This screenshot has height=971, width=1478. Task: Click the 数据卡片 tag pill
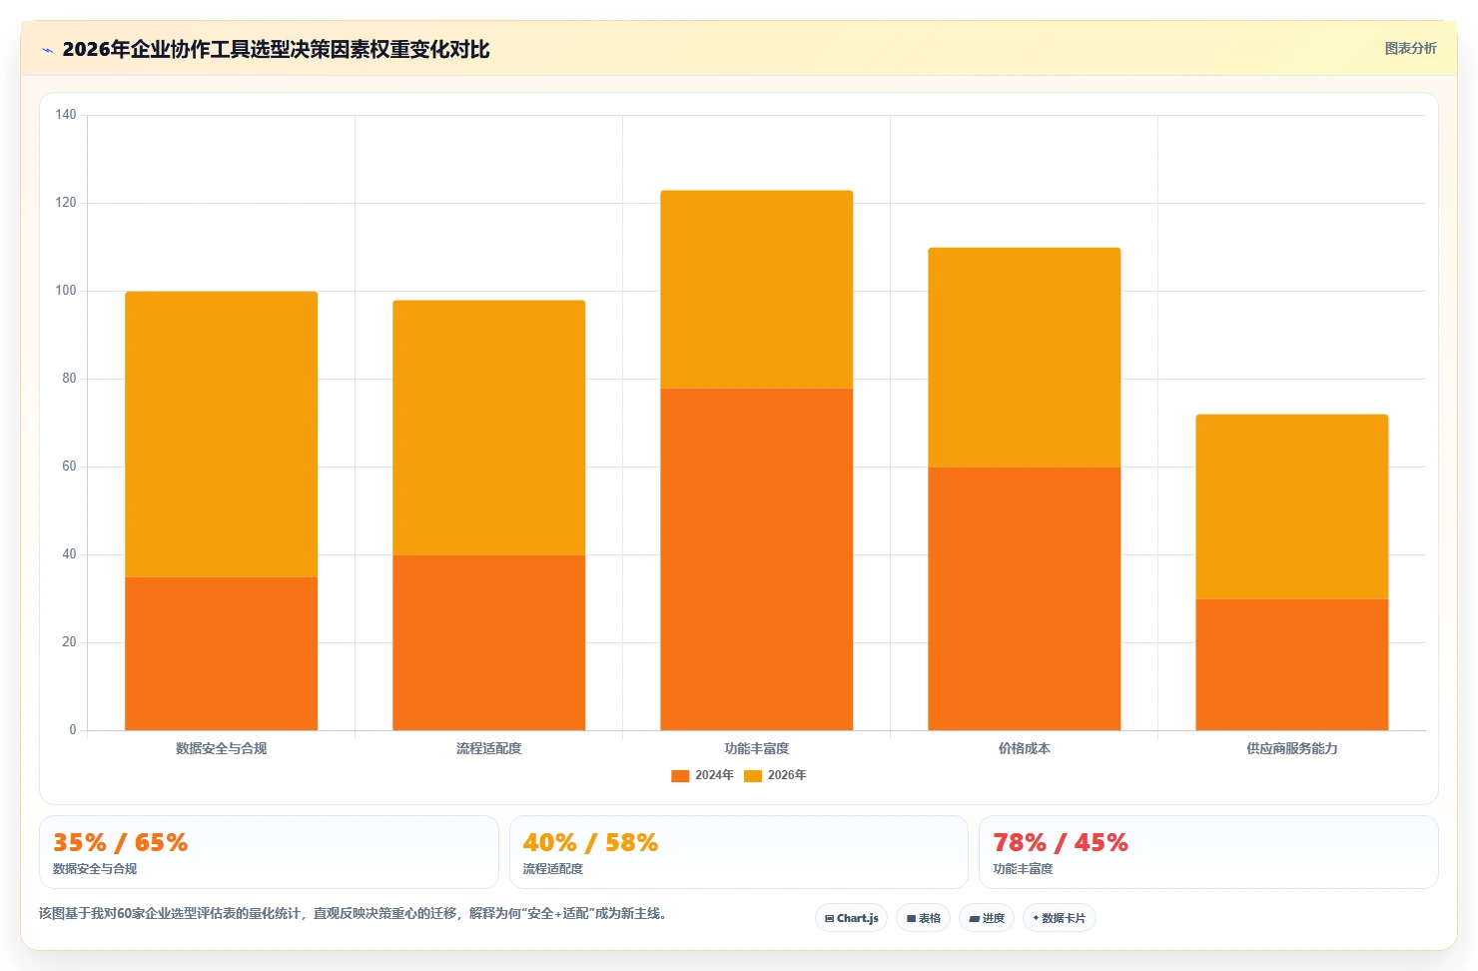(1059, 918)
